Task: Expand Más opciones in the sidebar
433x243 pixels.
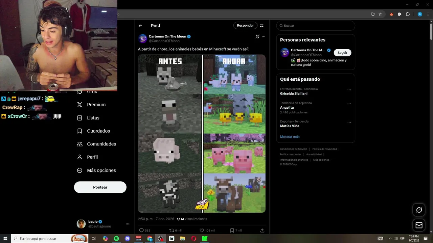Action: pyautogui.click(x=96, y=170)
